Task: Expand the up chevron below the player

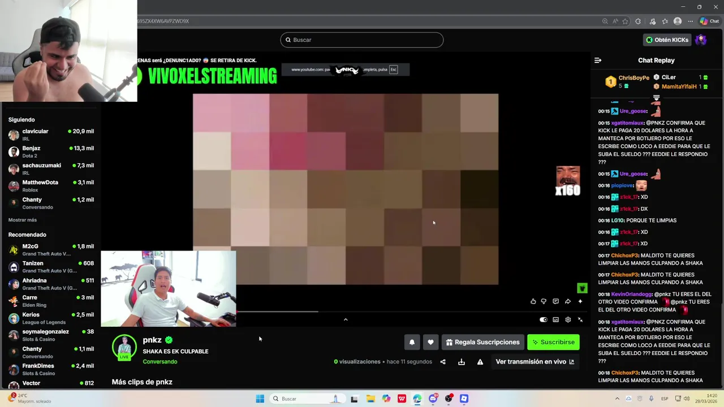Action: [x=346, y=319]
